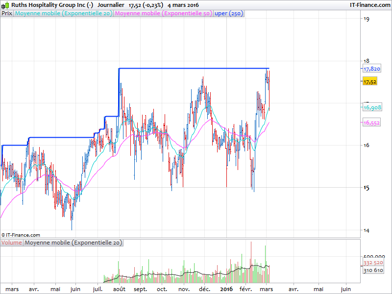Click the juin label at the right end of the time axis
The width and height of the screenshot is (392, 294).
pos(346,289)
